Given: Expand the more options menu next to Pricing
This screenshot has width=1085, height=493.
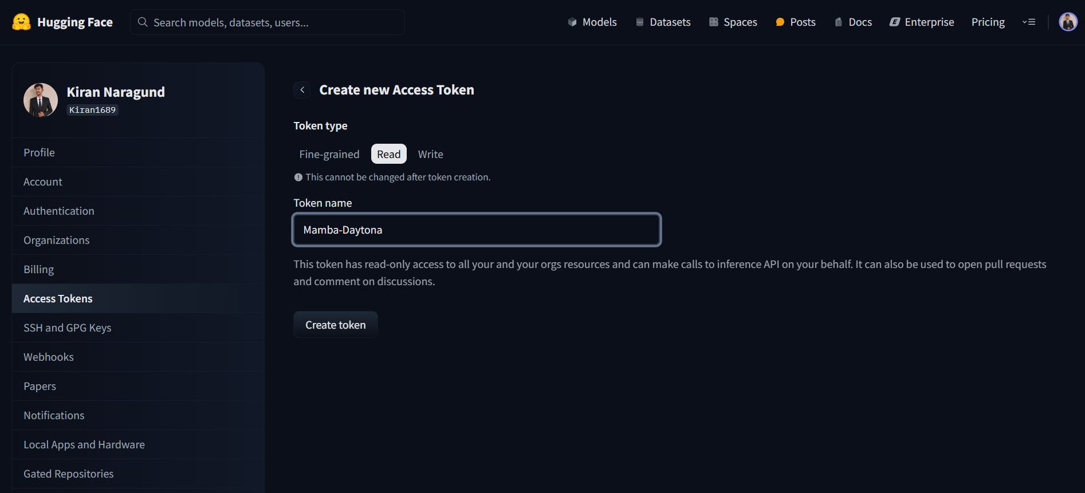Looking at the screenshot, I should (1029, 22).
